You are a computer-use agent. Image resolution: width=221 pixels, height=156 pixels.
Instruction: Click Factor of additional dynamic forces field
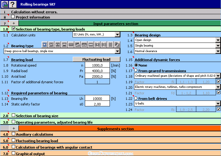click(x=97, y=82)
